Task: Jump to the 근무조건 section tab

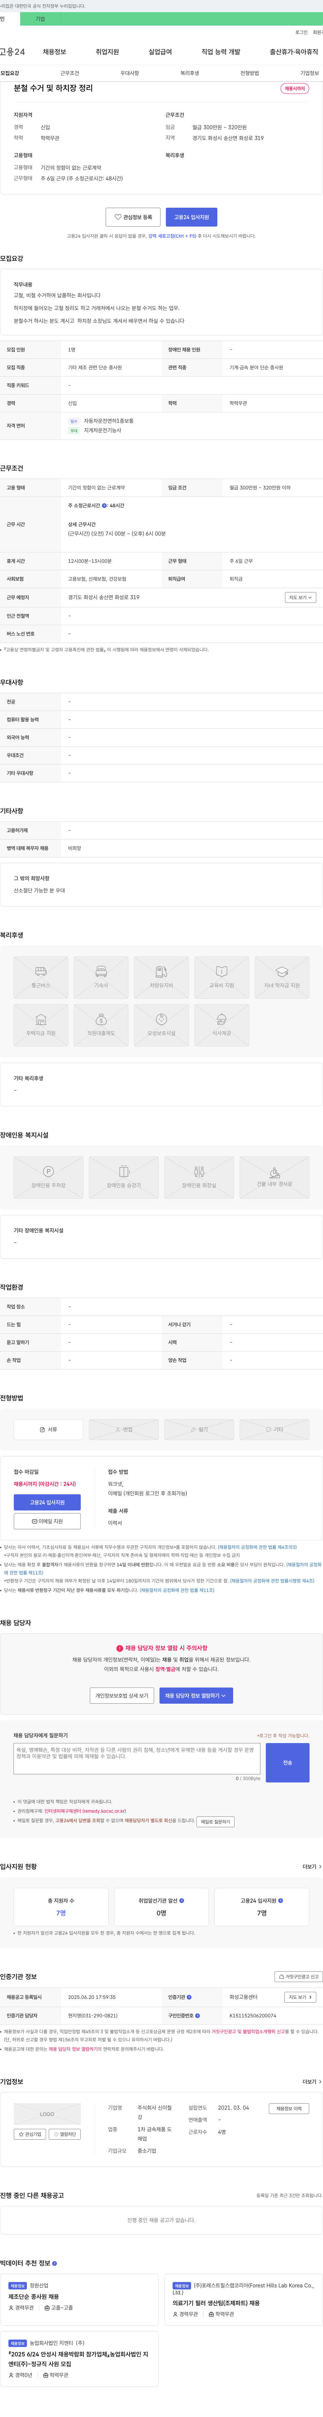Action: coord(70,73)
